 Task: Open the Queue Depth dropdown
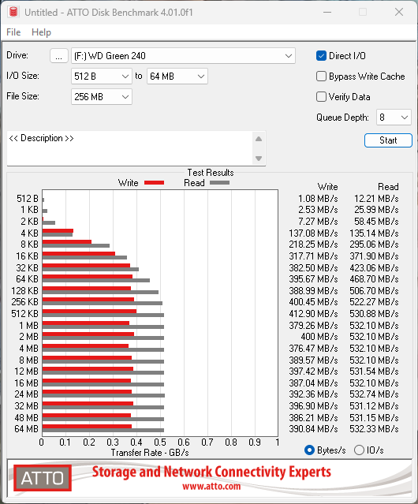point(394,118)
